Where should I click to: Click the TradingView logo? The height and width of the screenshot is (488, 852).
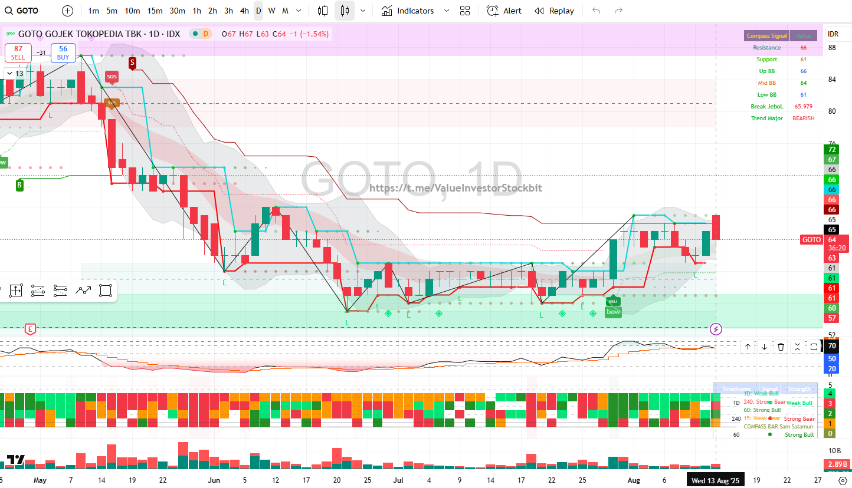[x=15, y=460]
